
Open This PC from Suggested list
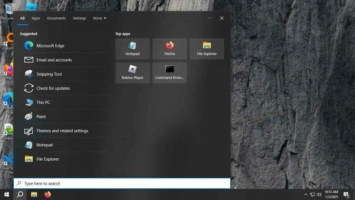[64, 102]
